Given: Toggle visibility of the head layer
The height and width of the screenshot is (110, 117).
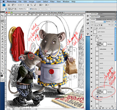Looking at the screenshot, I should point(92,39).
